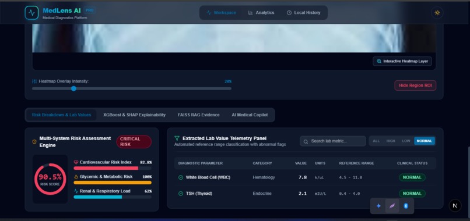Select AI Medical Copilot tab

pyautogui.click(x=250, y=115)
